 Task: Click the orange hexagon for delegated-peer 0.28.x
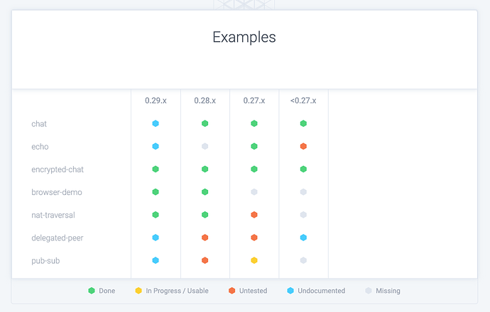click(x=205, y=238)
